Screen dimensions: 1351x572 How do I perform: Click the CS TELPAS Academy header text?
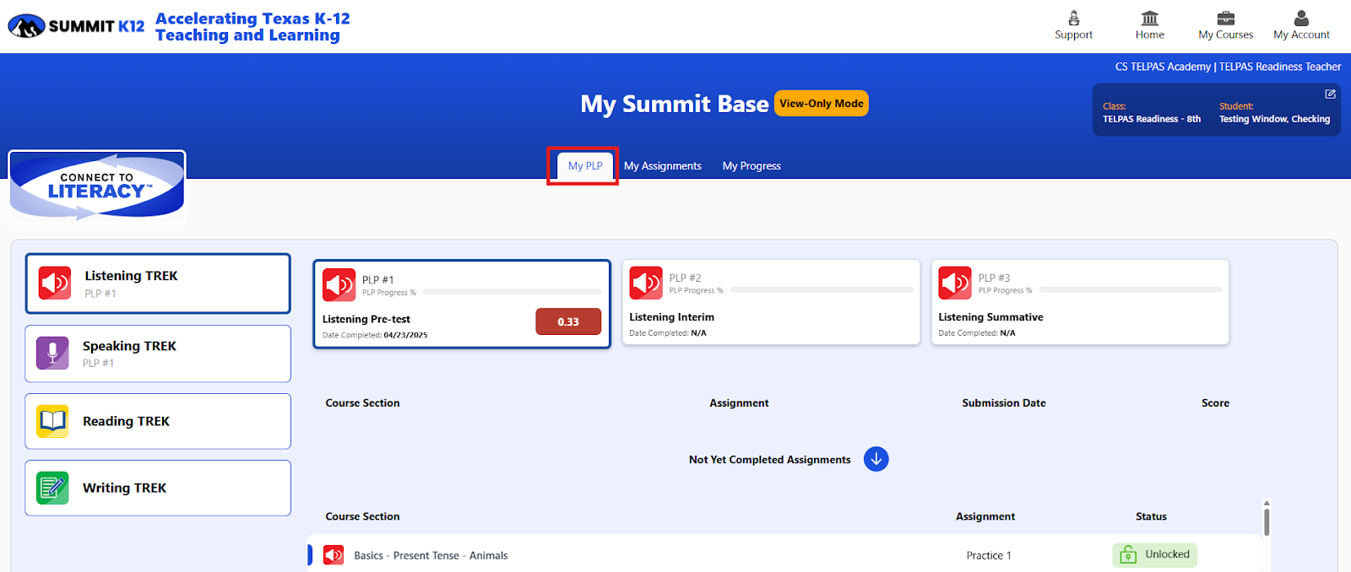pos(1163,67)
